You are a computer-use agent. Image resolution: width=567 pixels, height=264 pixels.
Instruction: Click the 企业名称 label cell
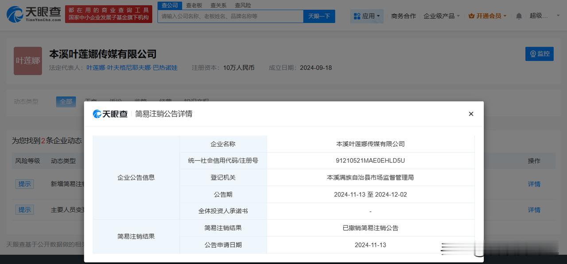223,144
